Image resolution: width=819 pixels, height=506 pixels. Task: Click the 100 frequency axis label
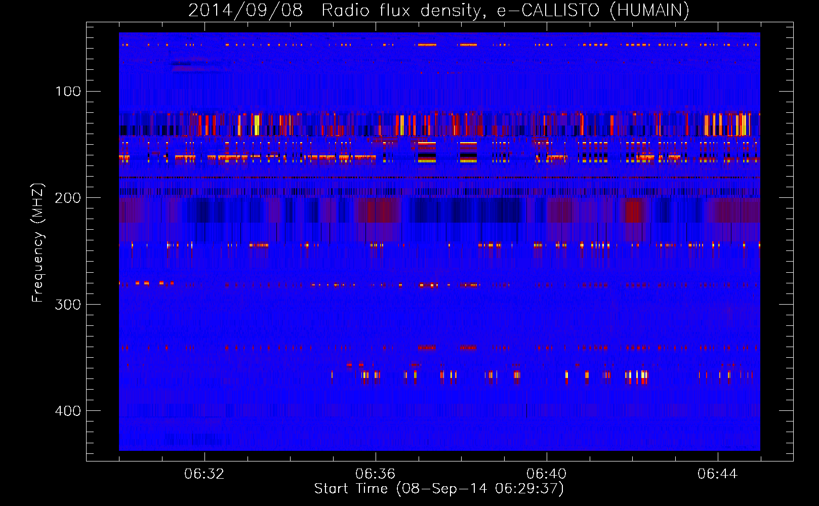pos(68,92)
